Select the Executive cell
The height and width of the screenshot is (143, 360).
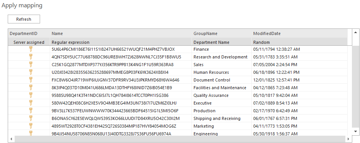222,103
